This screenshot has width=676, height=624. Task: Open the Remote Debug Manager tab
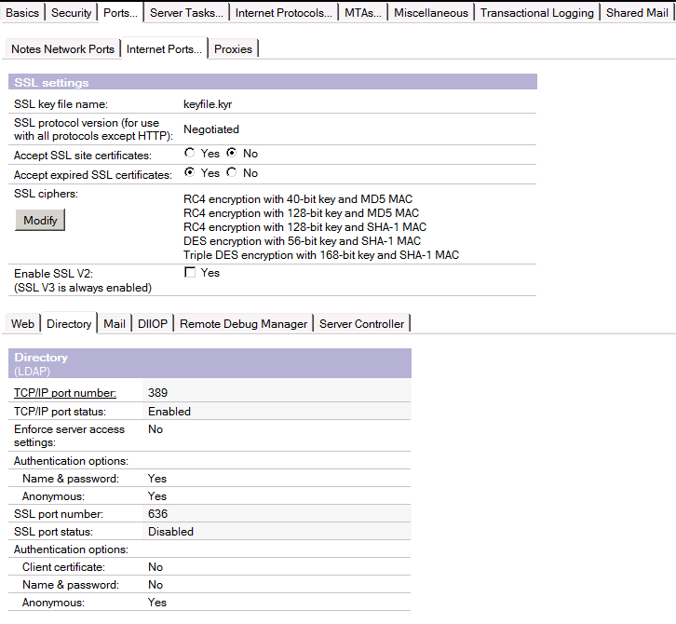click(243, 324)
